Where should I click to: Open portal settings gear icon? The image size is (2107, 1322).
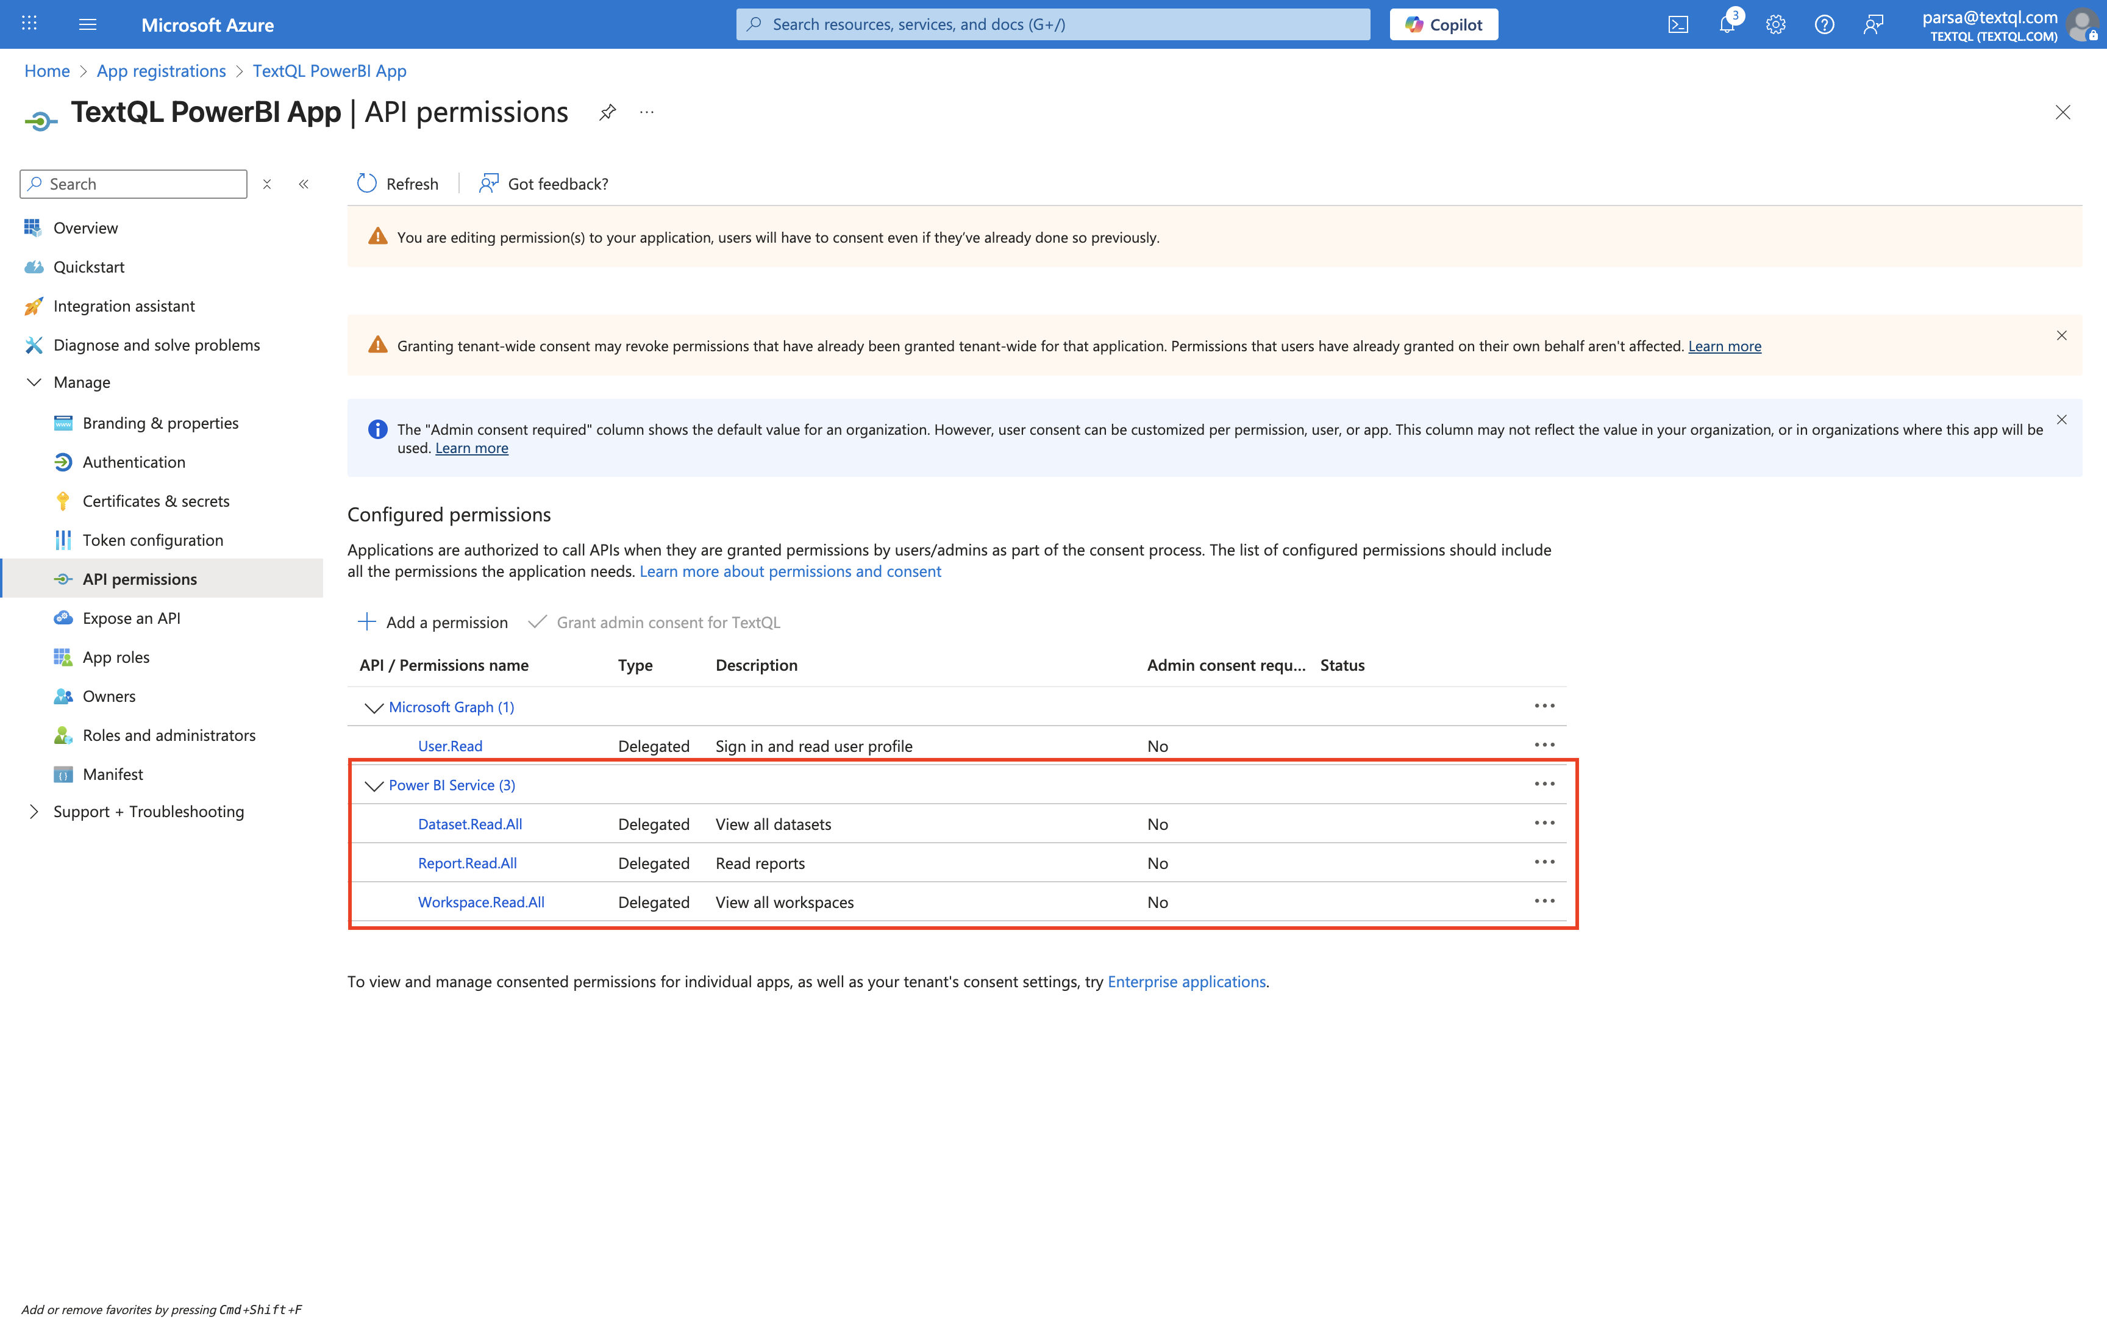click(1775, 24)
